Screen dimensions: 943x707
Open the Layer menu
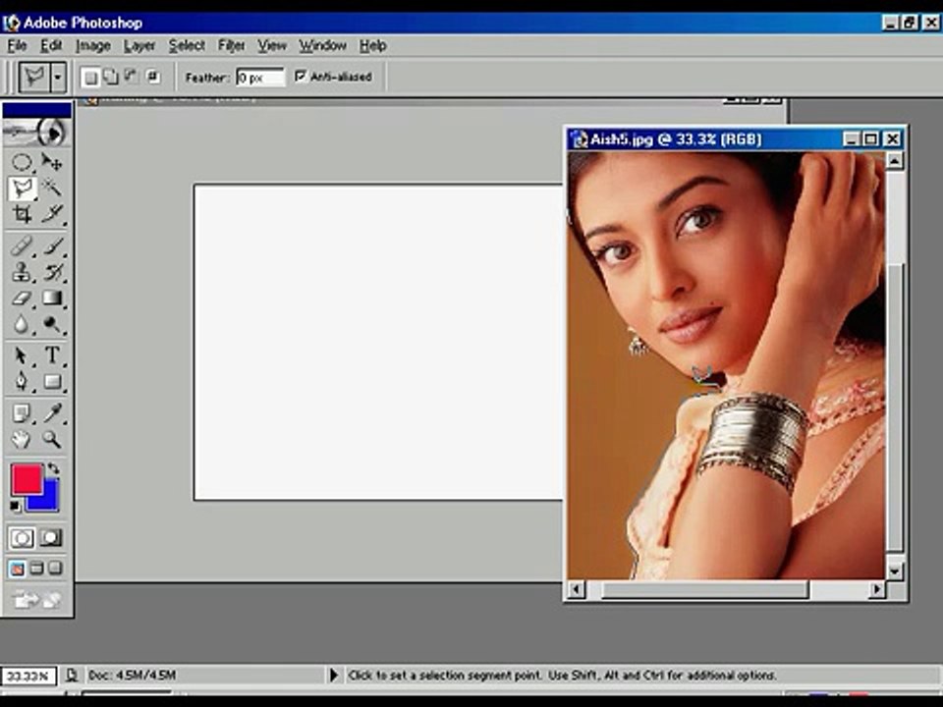pyautogui.click(x=139, y=46)
